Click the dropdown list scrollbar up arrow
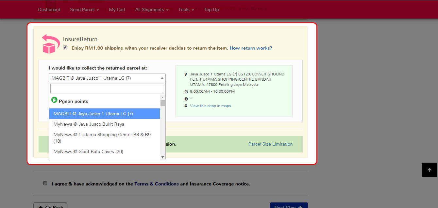Screen dimensions: 438x208 point(162,98)
